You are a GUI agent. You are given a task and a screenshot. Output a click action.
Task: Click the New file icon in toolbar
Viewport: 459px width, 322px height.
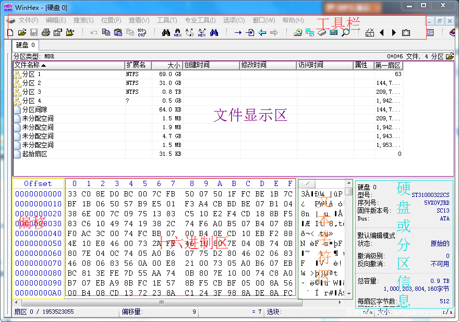tap(10, 32)
